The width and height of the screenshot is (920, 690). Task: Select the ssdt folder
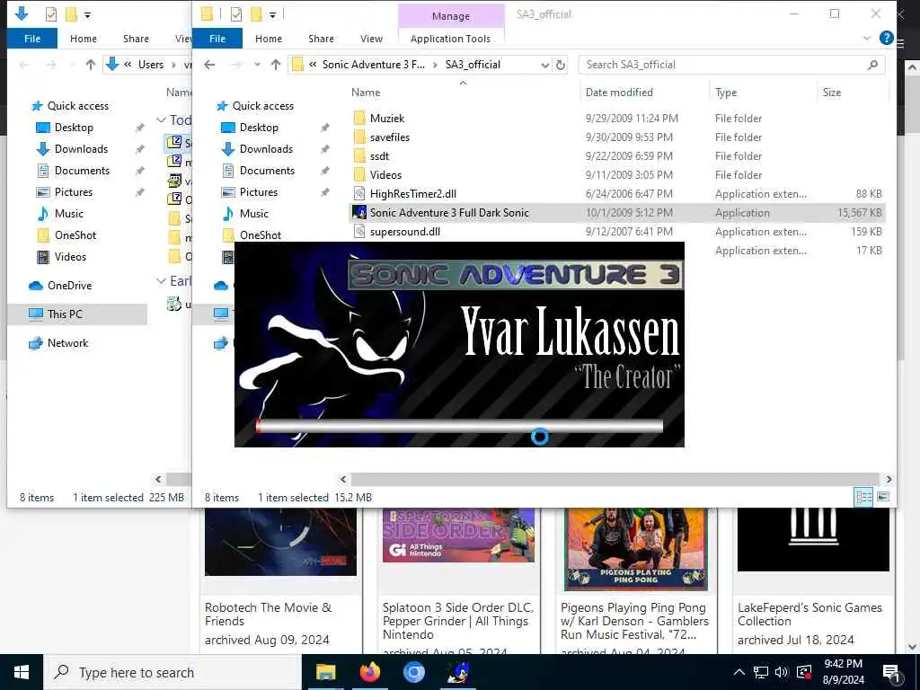click(379, 156)
